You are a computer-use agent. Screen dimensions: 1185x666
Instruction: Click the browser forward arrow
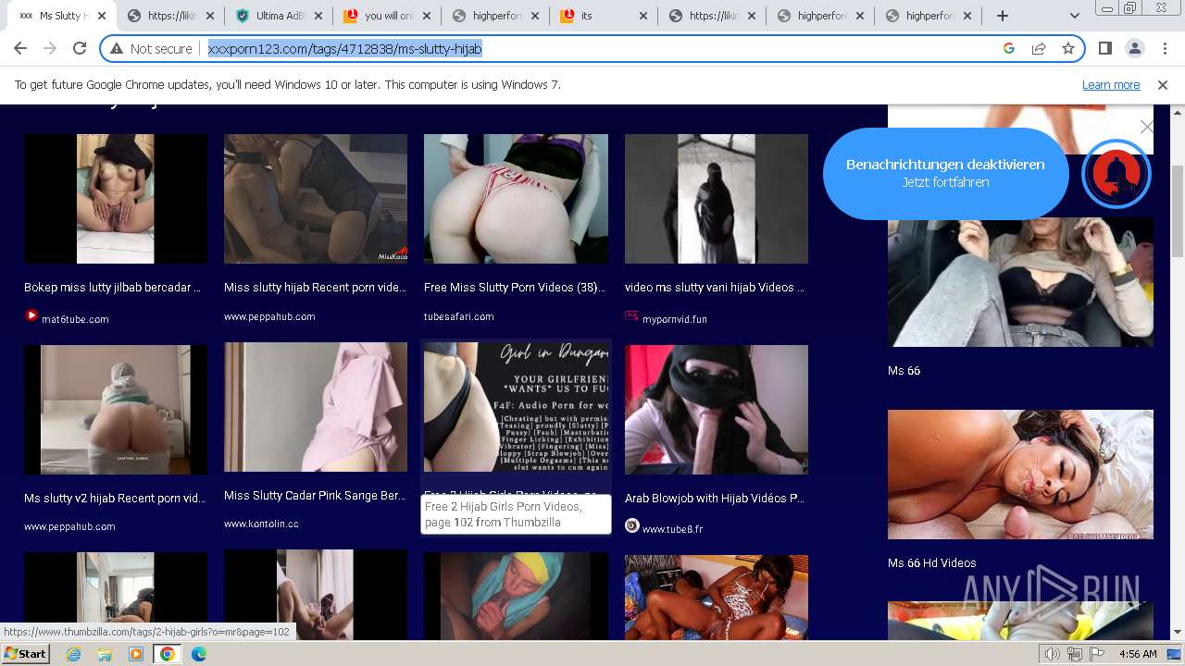50,49
